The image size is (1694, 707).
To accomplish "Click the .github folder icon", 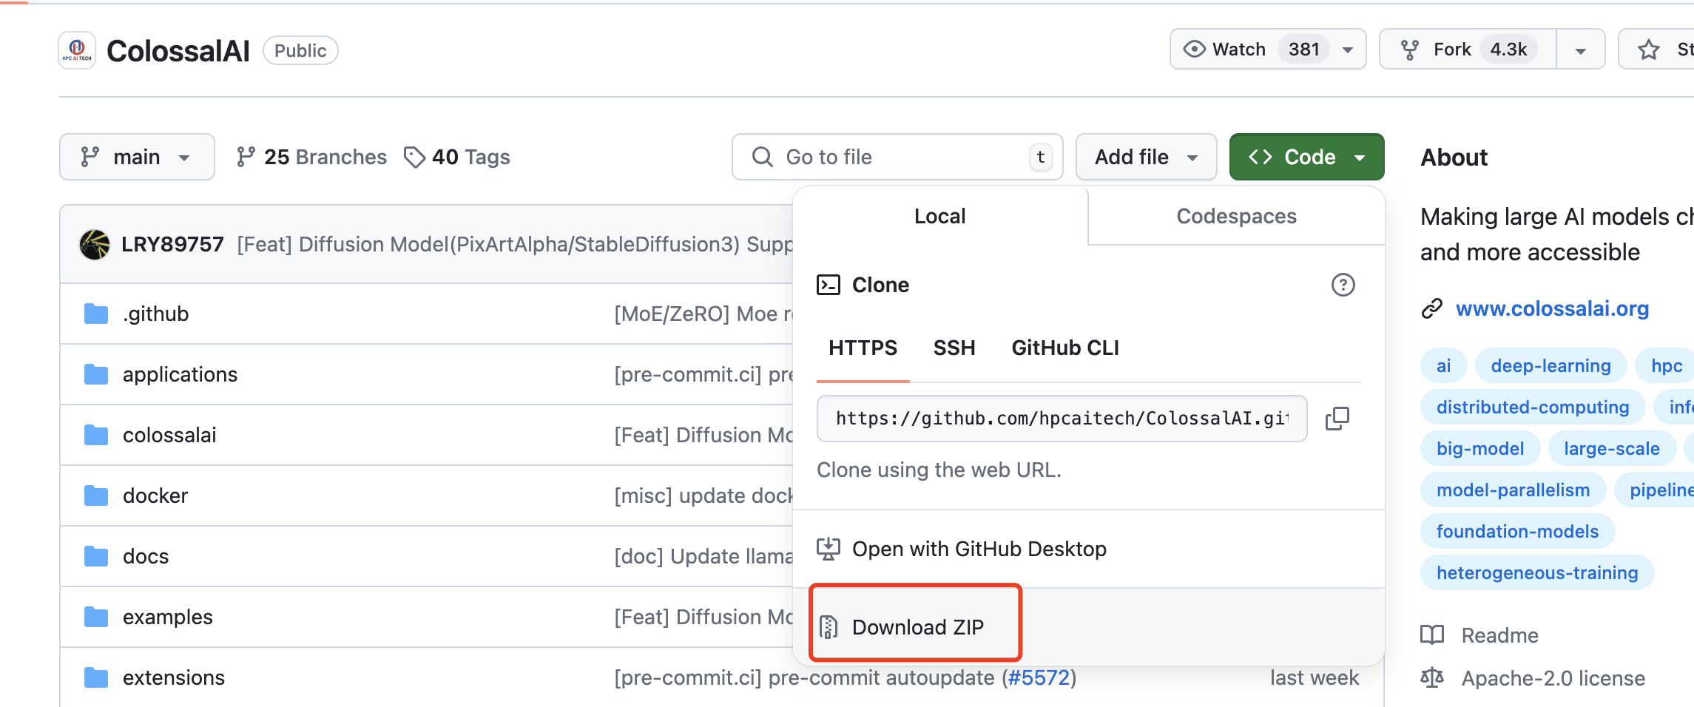I will pos(96,314).
